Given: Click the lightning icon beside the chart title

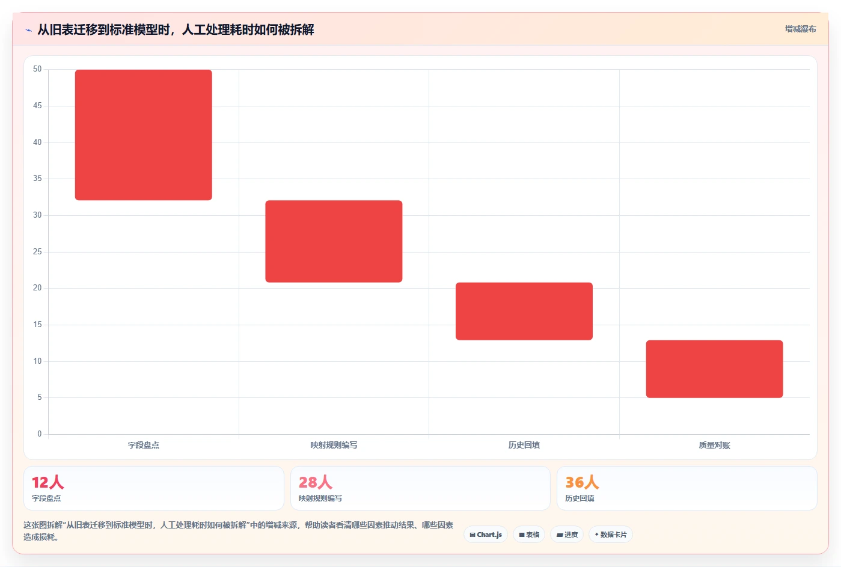Looking at the screenshot, I should coord(28,30).
